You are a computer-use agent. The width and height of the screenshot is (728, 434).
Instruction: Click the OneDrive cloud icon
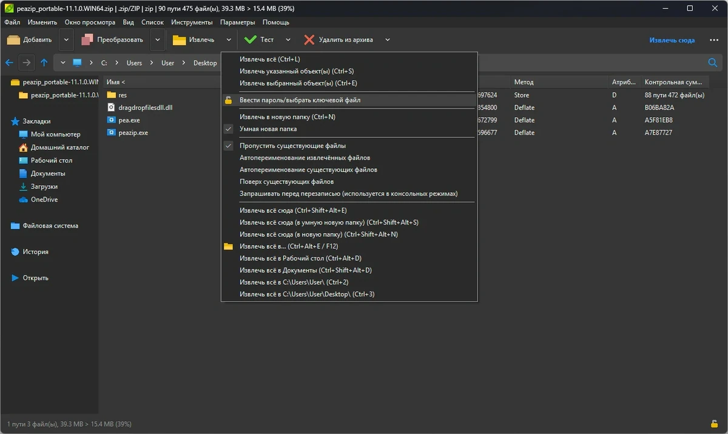[24, 200]
